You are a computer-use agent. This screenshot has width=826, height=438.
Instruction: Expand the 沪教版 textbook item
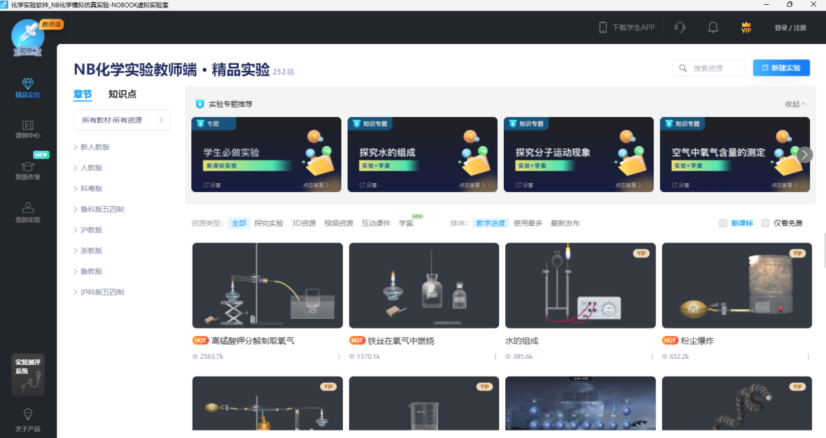[x=88, y=230]
